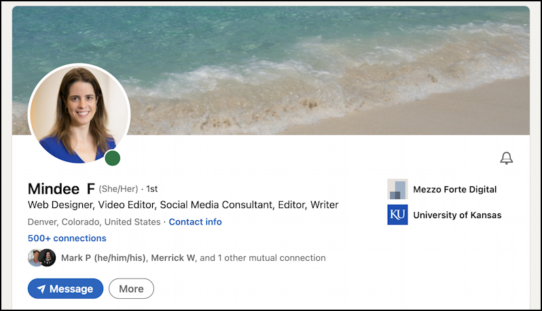
Task: Click the mutual connections avatar thumbnails
Action: pos(42,257)
